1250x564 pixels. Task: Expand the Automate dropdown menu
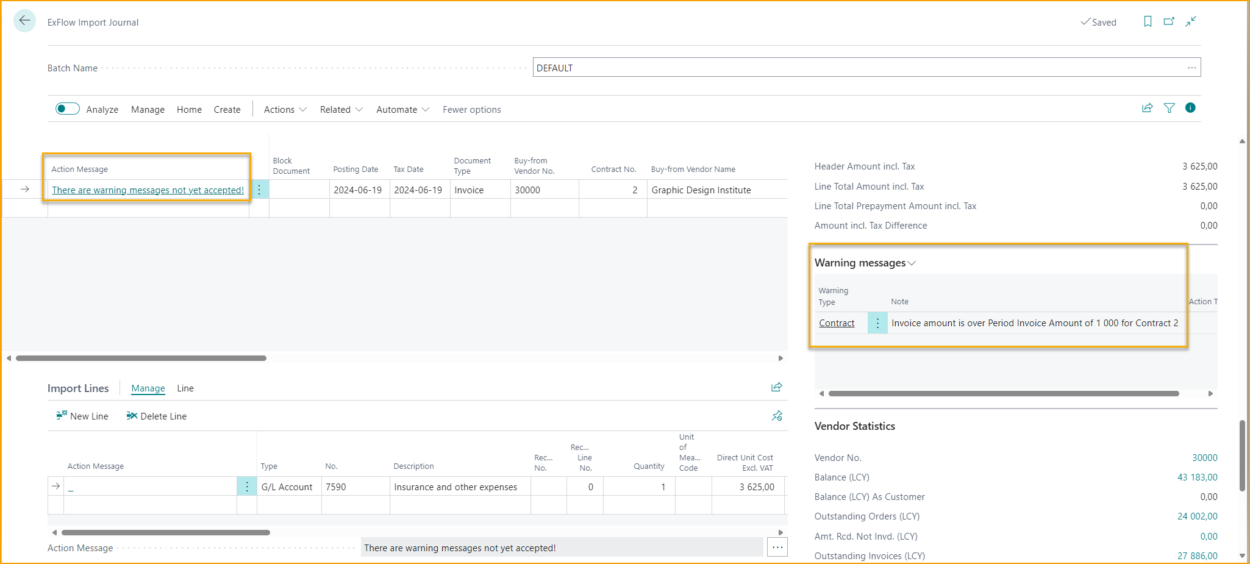(x=402, y=110)
